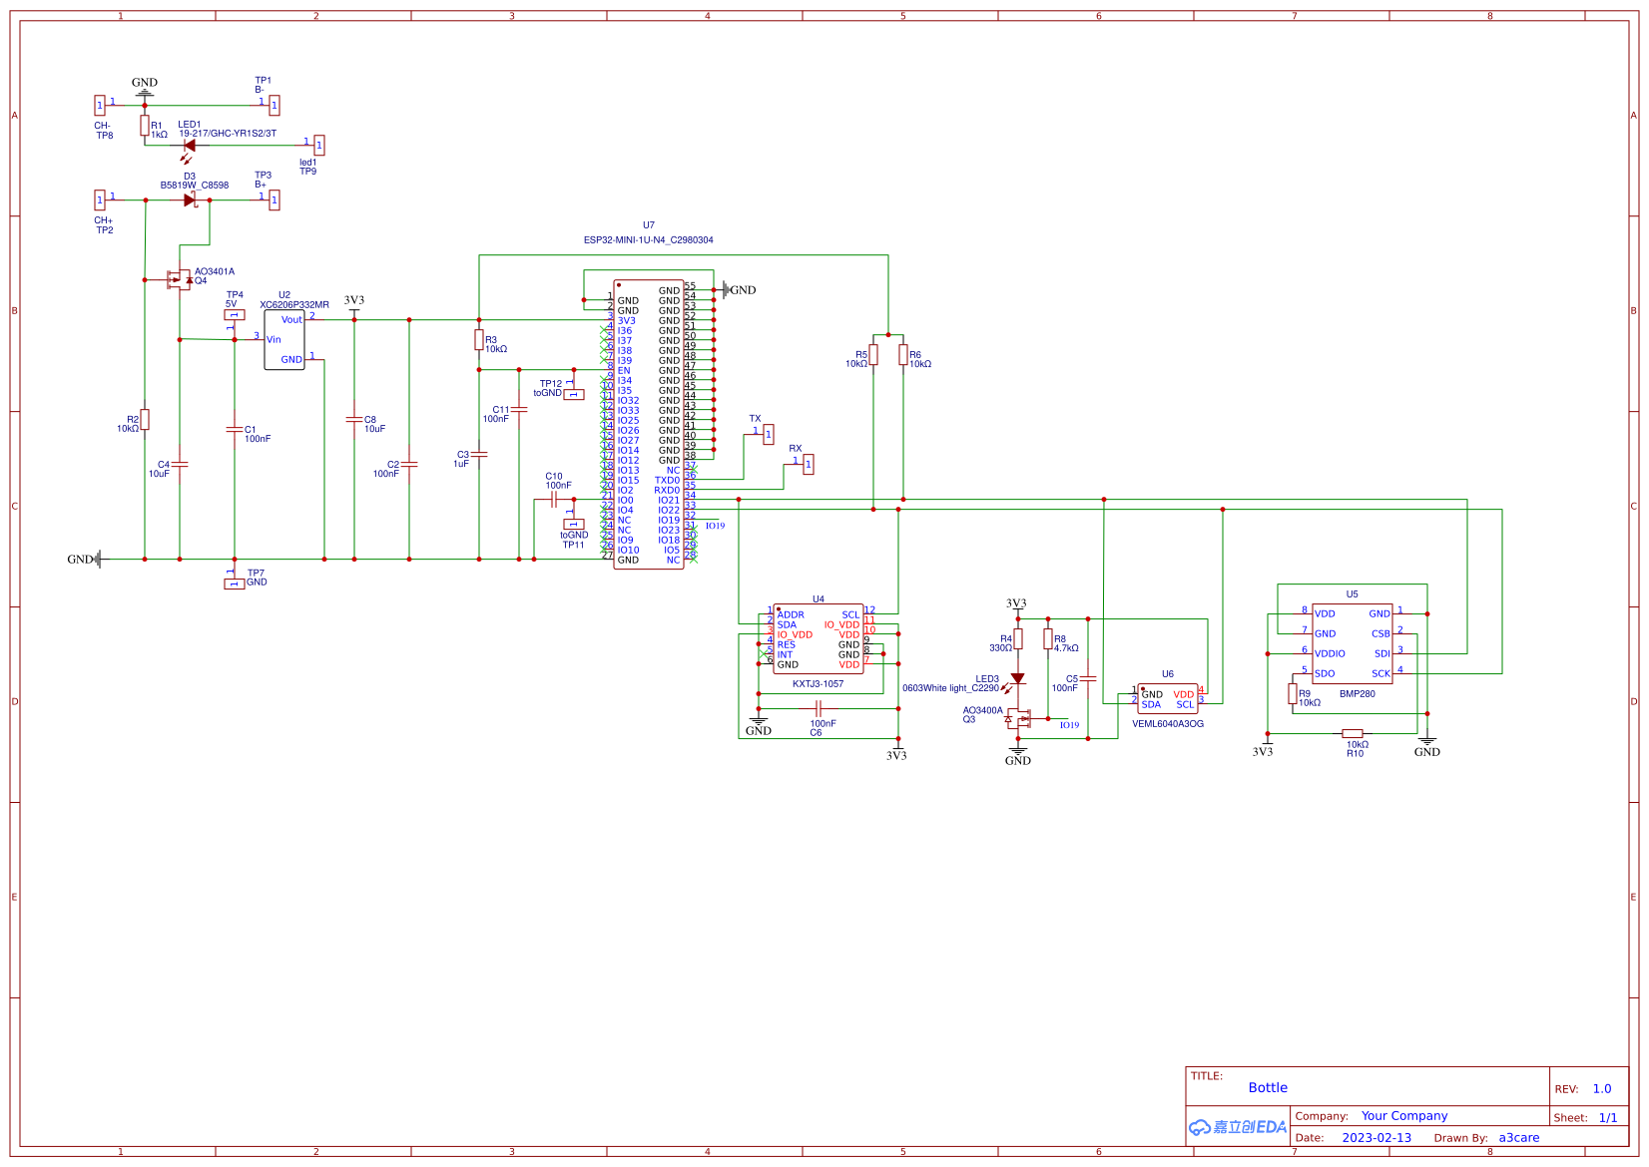
Task: Click the a3care Drawn By text
Action: pyautogui.click(x=1518, y=1137)
